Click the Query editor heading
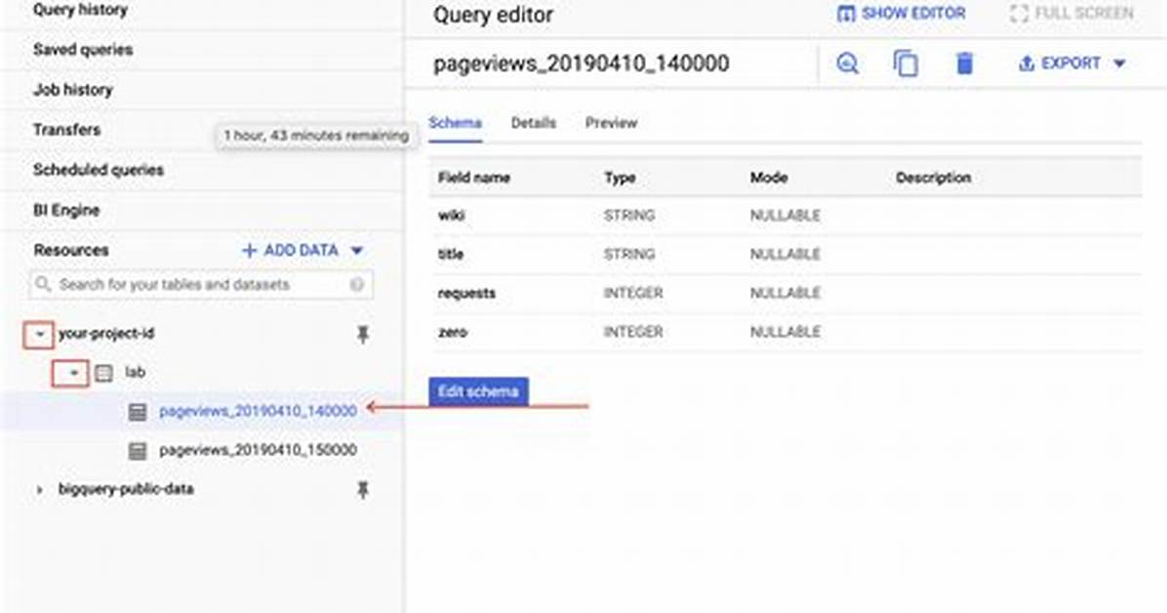 [494, 15]
